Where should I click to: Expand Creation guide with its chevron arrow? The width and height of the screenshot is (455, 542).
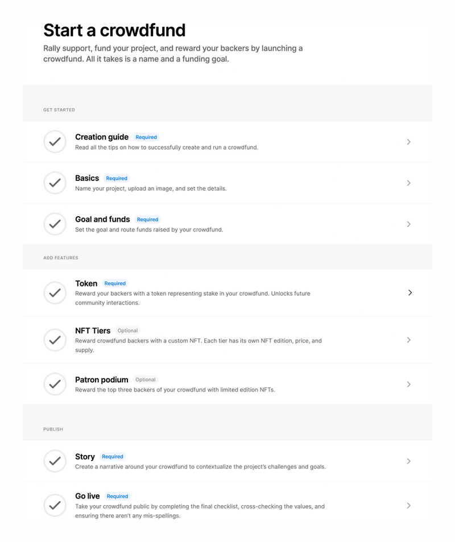[408, 142]
